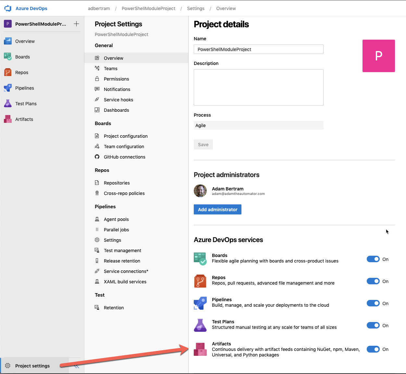Click the Test management icon
The width and height of the screenshot is (406, 374).
97,250
